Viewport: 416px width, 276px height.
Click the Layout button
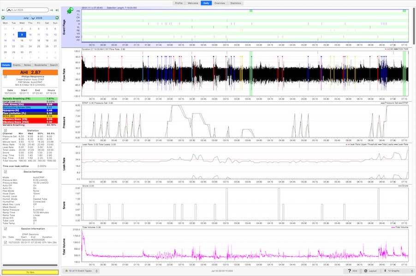[370, 270]
